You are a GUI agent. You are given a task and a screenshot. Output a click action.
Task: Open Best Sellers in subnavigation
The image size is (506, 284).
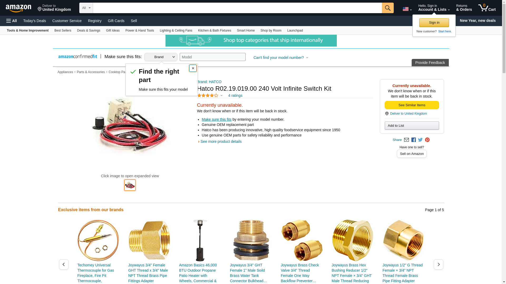(63, 31)
